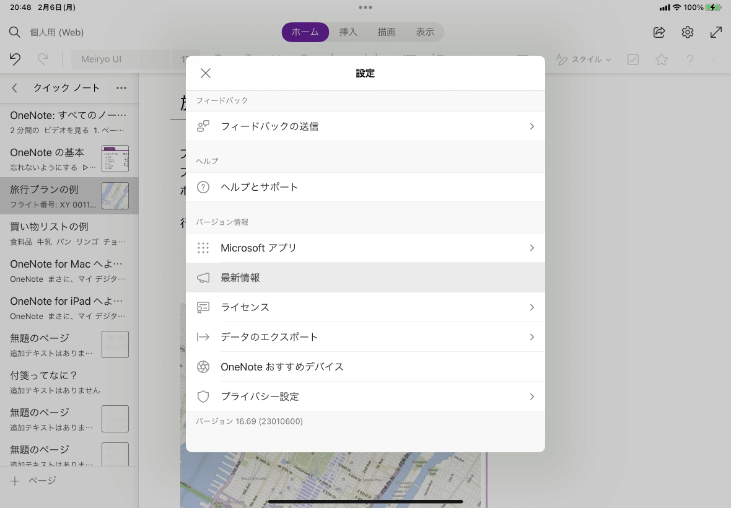Switch to the ホーム tab

point(305,32)
